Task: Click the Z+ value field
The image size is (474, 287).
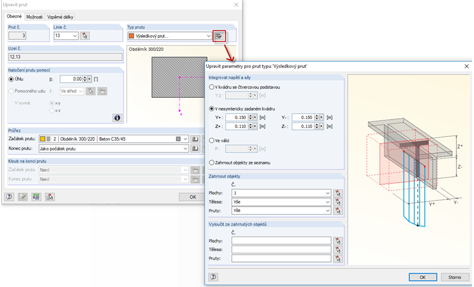Action: click(236, 126)
